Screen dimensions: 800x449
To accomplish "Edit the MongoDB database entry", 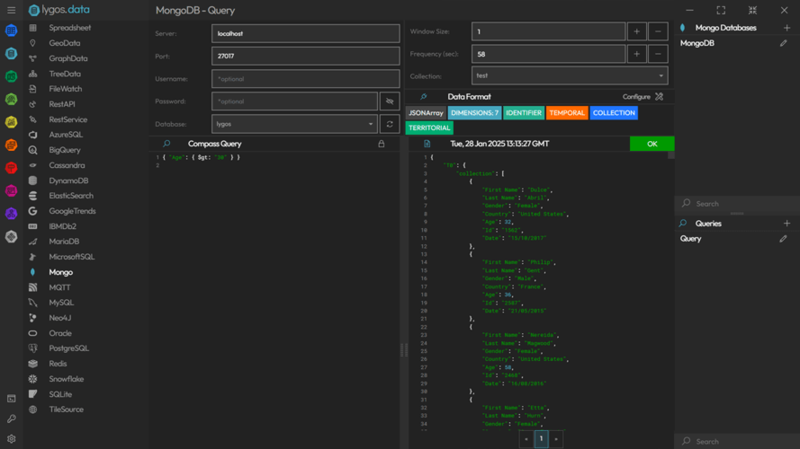I will tap(784, 43).
